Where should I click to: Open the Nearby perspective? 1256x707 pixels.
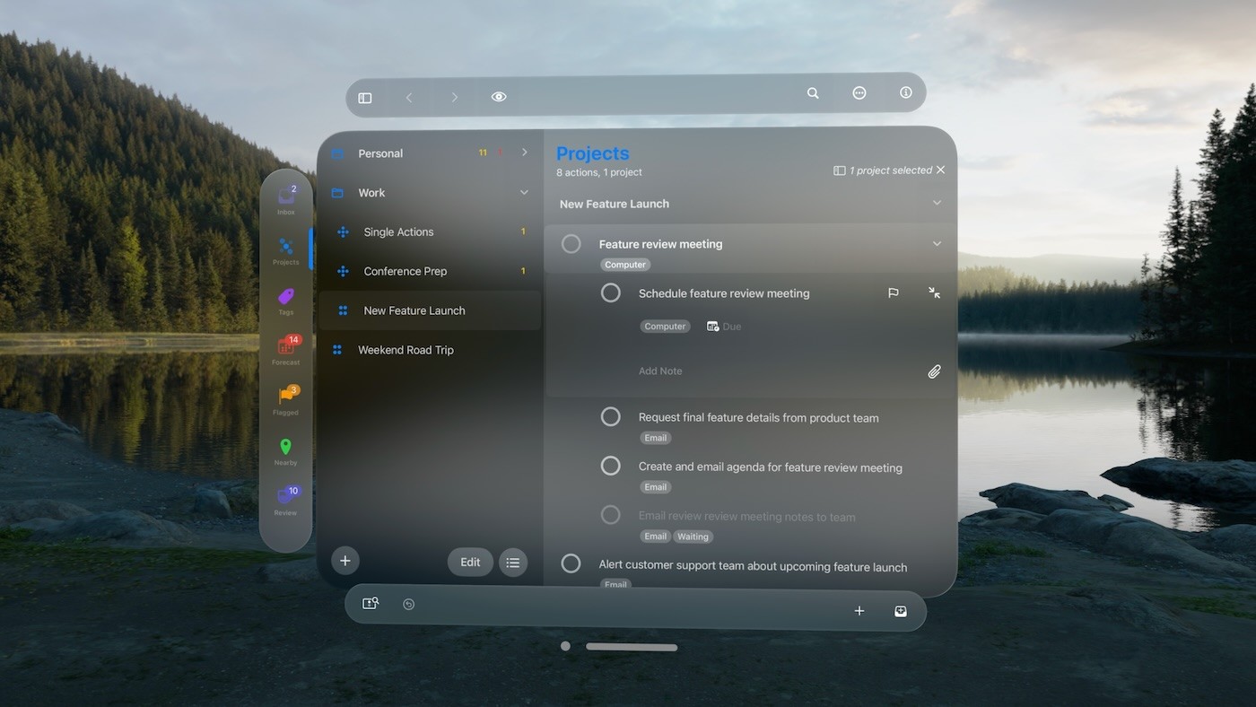click(285, 448)
